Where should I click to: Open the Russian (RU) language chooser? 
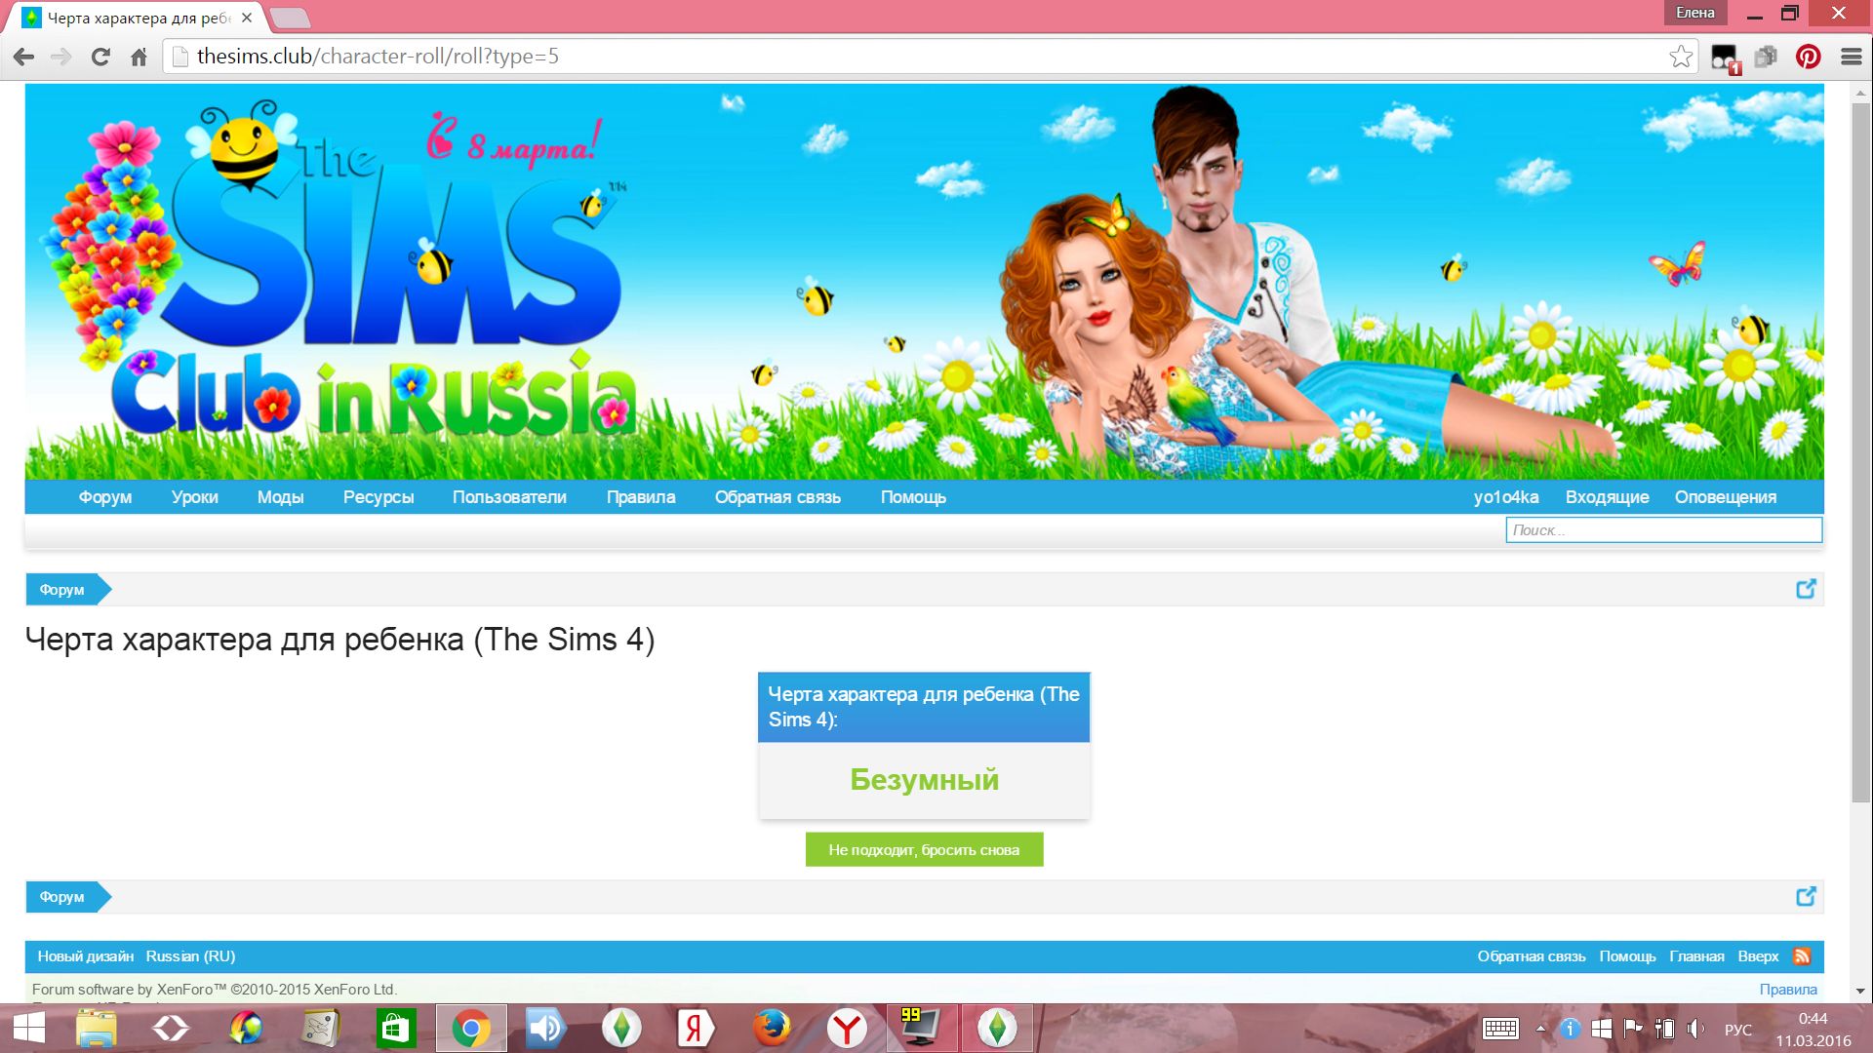click(190, 956)
